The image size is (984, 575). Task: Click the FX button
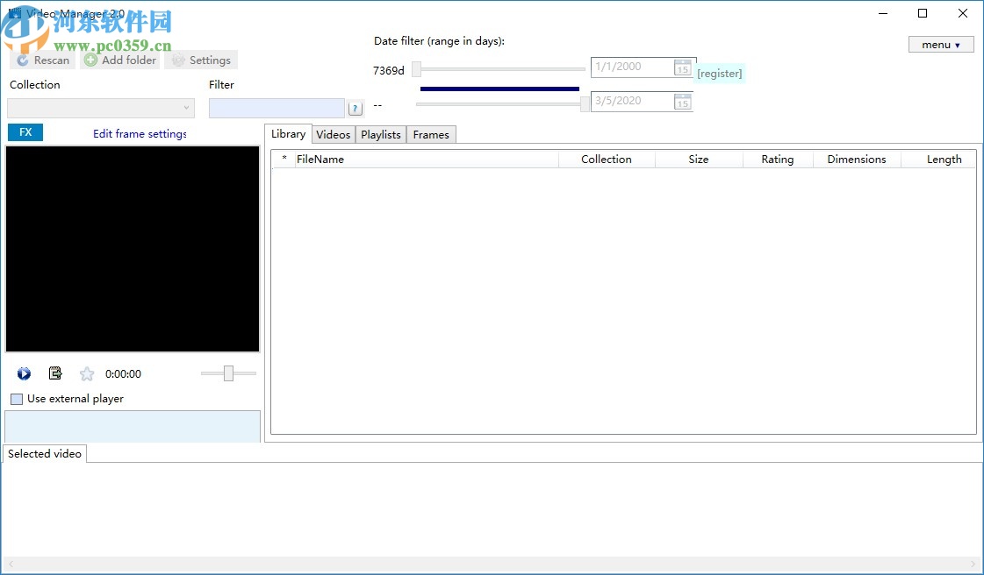25,131
